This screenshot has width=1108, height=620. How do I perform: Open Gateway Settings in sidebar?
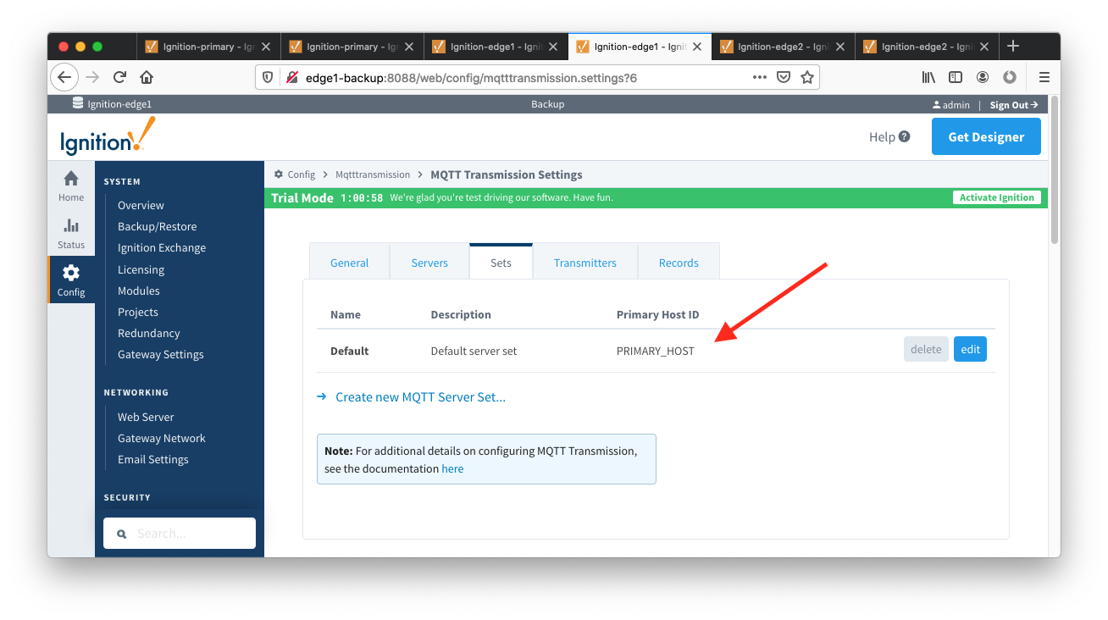[x=161, y=354]
